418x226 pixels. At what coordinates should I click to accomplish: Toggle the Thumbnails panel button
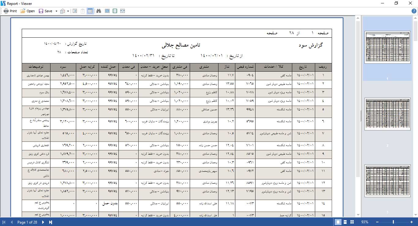[x=90, y=11]
